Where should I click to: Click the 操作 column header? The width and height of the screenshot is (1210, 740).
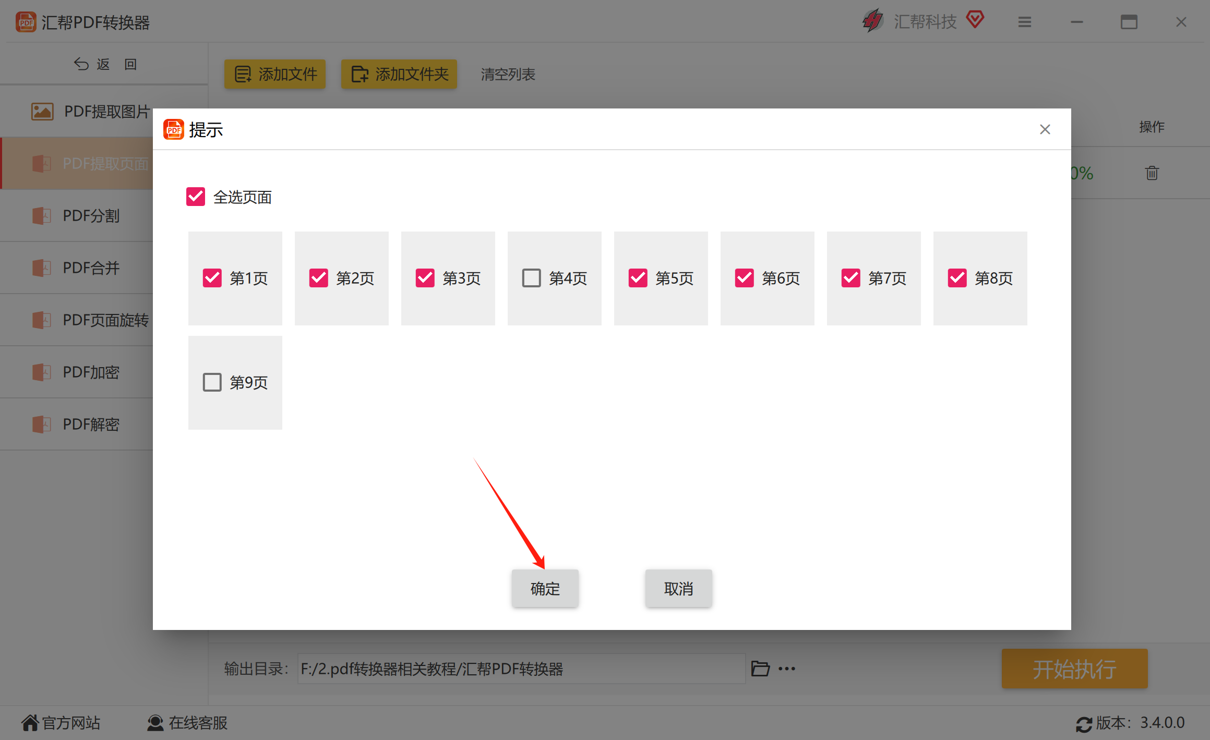(1152, 127)
